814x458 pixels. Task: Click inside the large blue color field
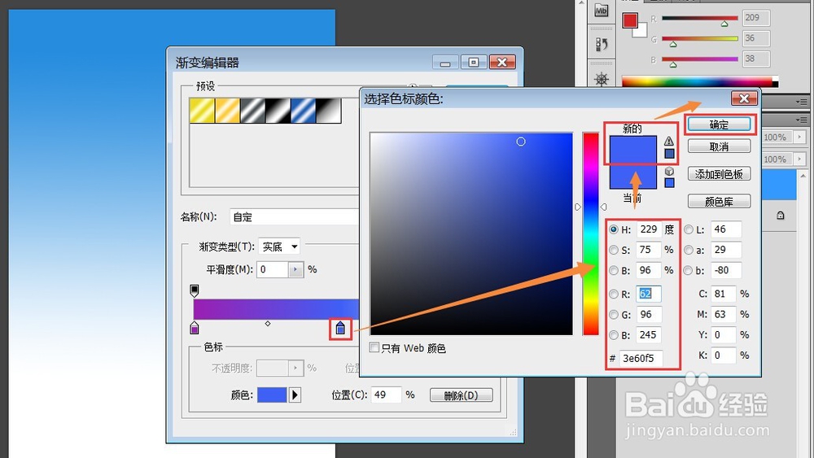471,234
